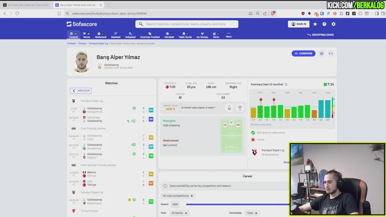Open the summary info icon
The width and height of the screenshot is (386, 217).
point(286,84)
